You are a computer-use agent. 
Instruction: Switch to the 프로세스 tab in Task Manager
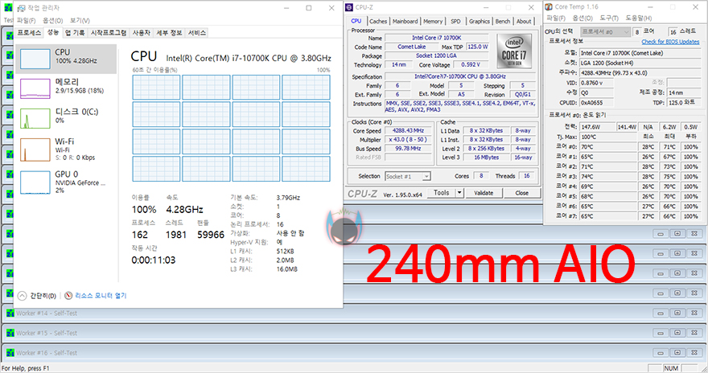(x=29, y=33)
